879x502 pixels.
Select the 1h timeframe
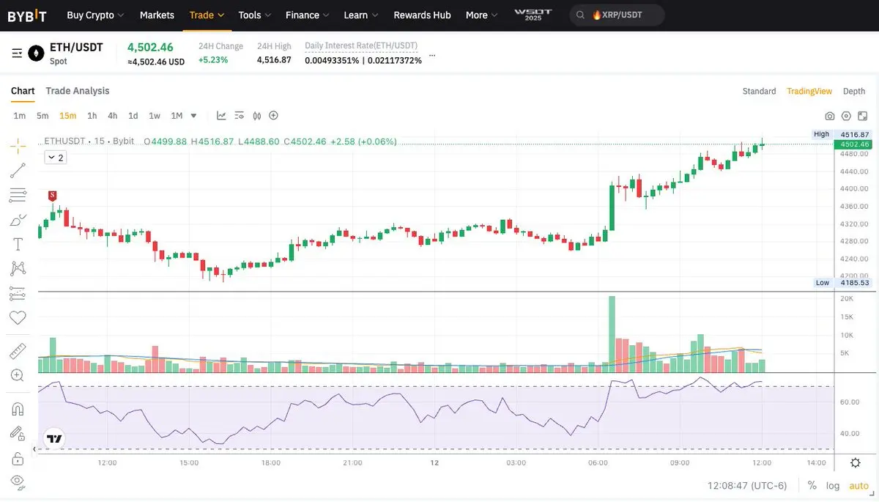(92, 116)
